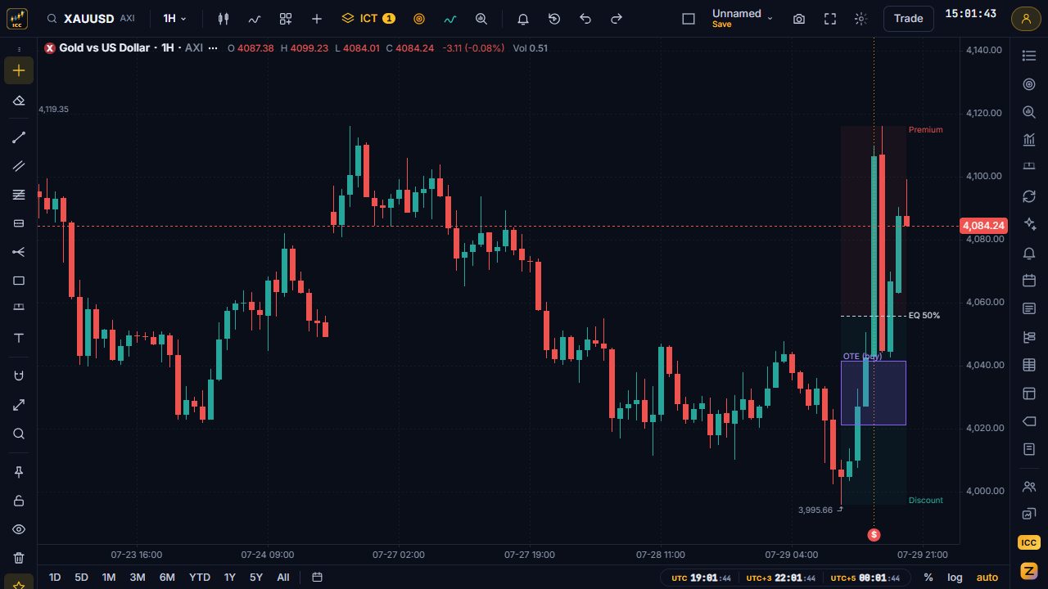Open the legend's three-dot more menu

[x=213, y=48]
